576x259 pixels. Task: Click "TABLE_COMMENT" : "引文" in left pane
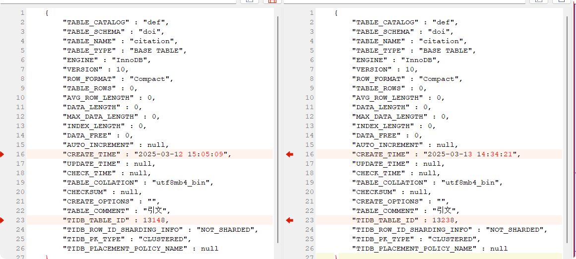[117, 211]
